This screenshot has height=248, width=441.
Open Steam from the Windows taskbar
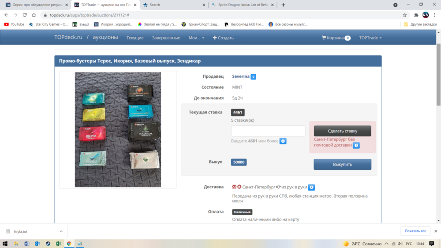(48, 244)
